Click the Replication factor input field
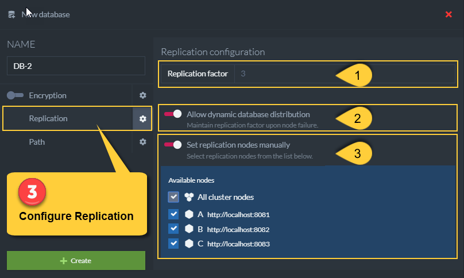Viewport: 464px width, 278px height. (x=345, y=74)
